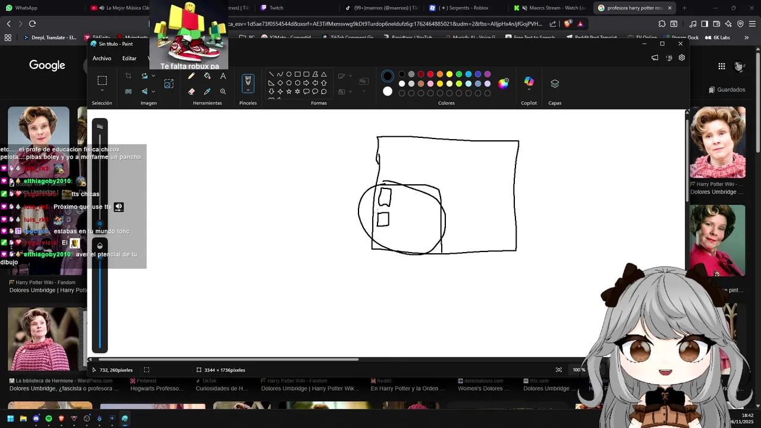Pick the green color swatch
Screen dimensions: 761x428
[459, 74]
